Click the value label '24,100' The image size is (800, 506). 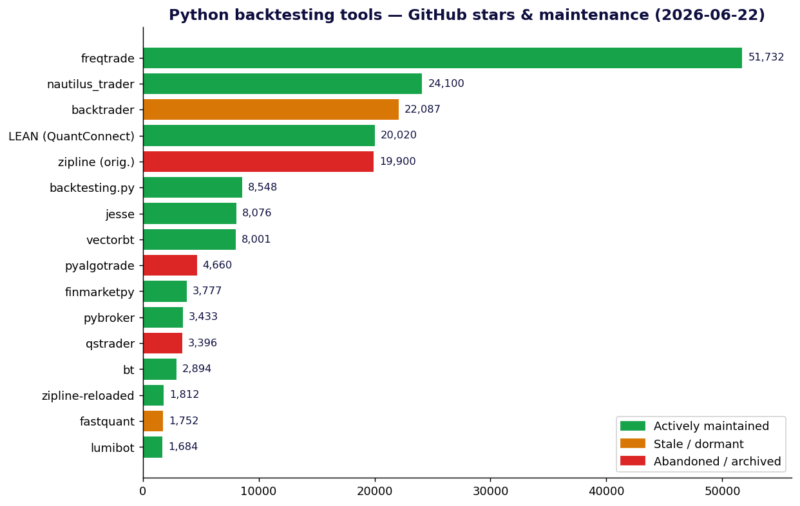pos(446,84)
